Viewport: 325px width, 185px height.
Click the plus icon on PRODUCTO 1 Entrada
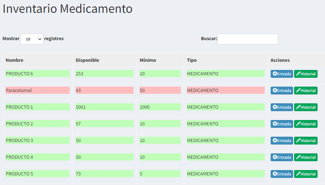pyautogui.click(x=275, y=107)
